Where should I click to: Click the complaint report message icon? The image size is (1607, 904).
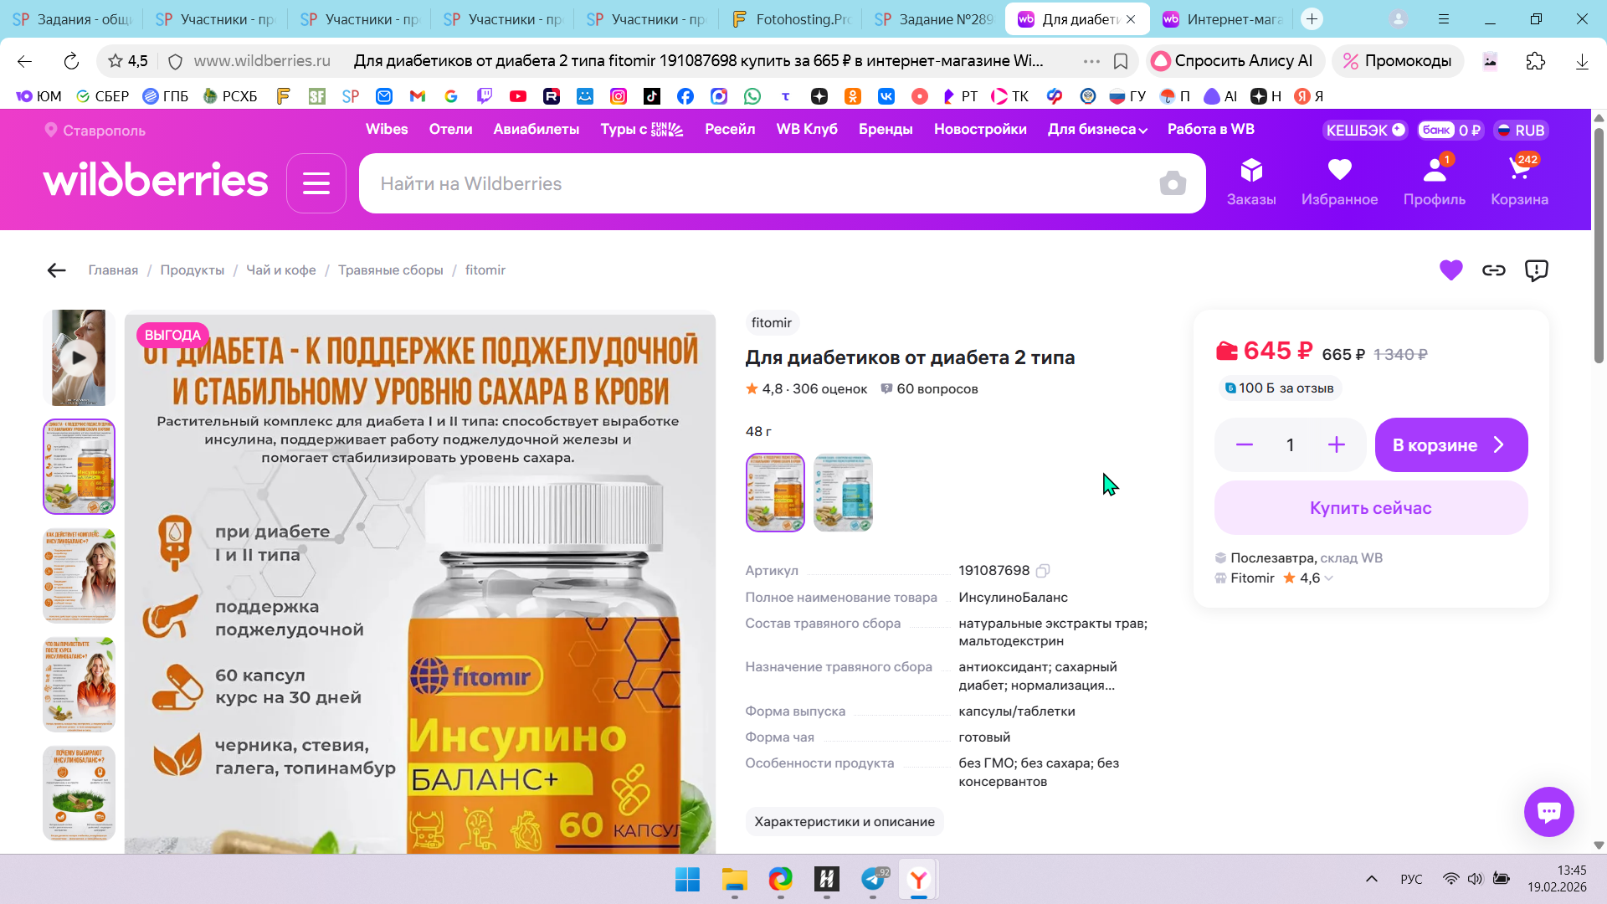1537,270
